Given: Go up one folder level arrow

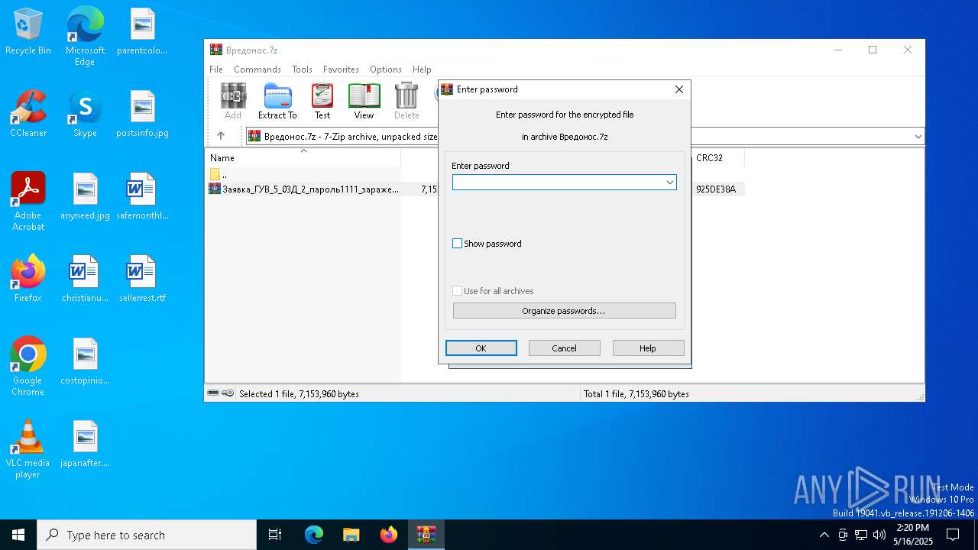Looking at the screenshot, I should pyautogui.click(x=221, y=136).
